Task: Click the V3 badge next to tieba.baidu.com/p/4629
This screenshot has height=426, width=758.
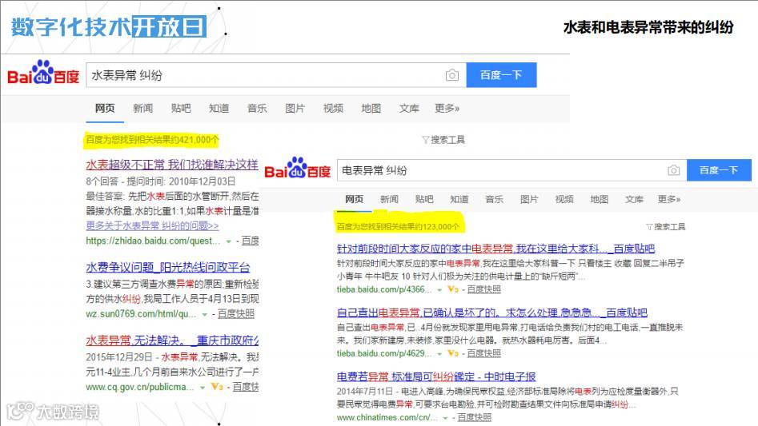Action: coord(452,353)
